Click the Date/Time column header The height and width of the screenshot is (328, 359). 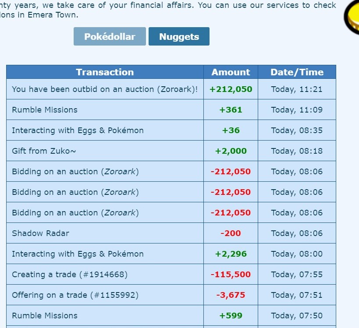pos(297,72)
